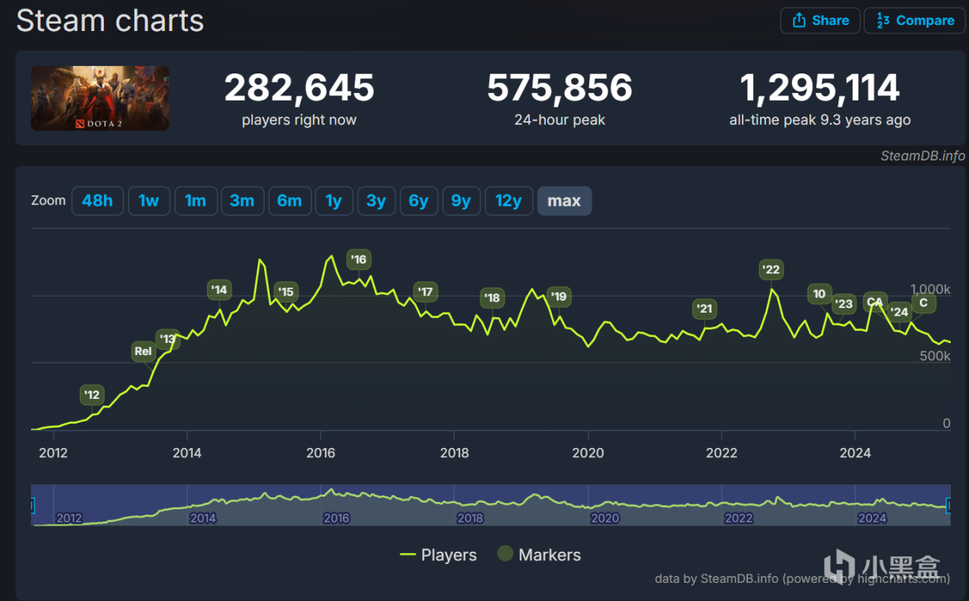969x601 pixels.
Task: Click the "24-hour peak" caption
Action: click(x=559, y=120)
